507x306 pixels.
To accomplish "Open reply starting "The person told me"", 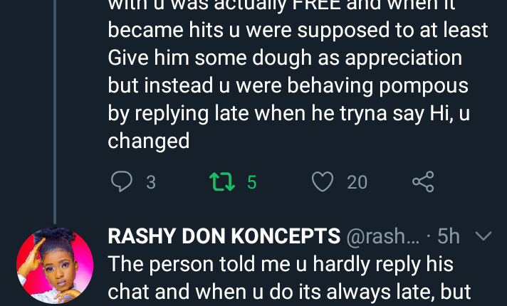I will 281,265.
